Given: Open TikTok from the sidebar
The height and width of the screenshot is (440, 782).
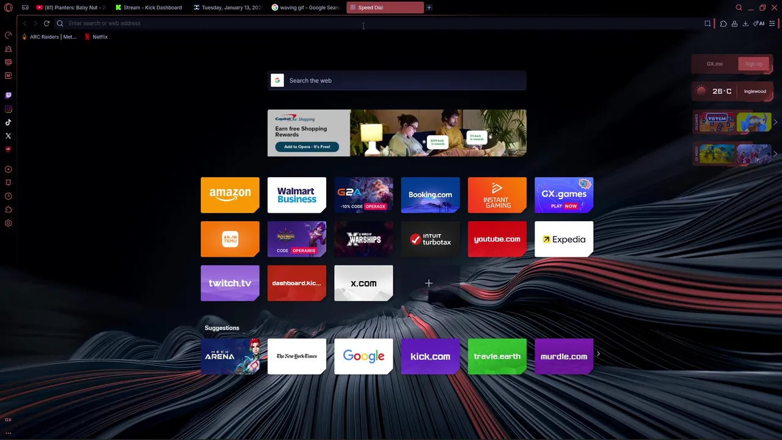Looking at the screenshot, I should point(9,122).
